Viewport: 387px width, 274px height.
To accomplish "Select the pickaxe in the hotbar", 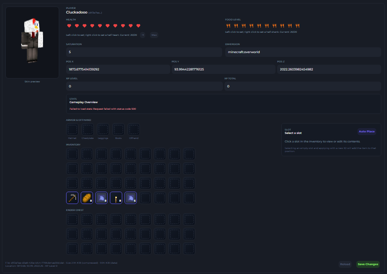I will coord(72,198).
